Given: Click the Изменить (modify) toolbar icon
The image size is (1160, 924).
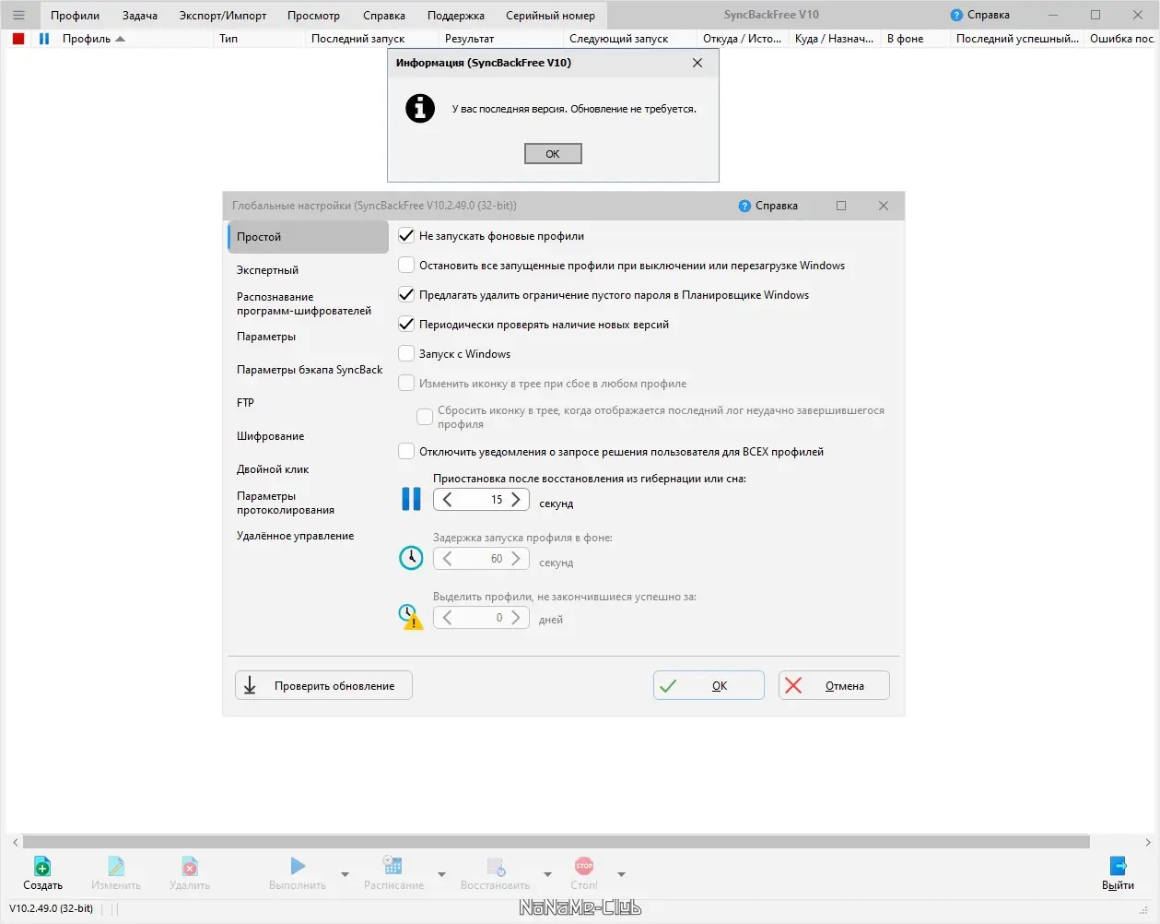Looking at the screenshot, I should [116, 867].
